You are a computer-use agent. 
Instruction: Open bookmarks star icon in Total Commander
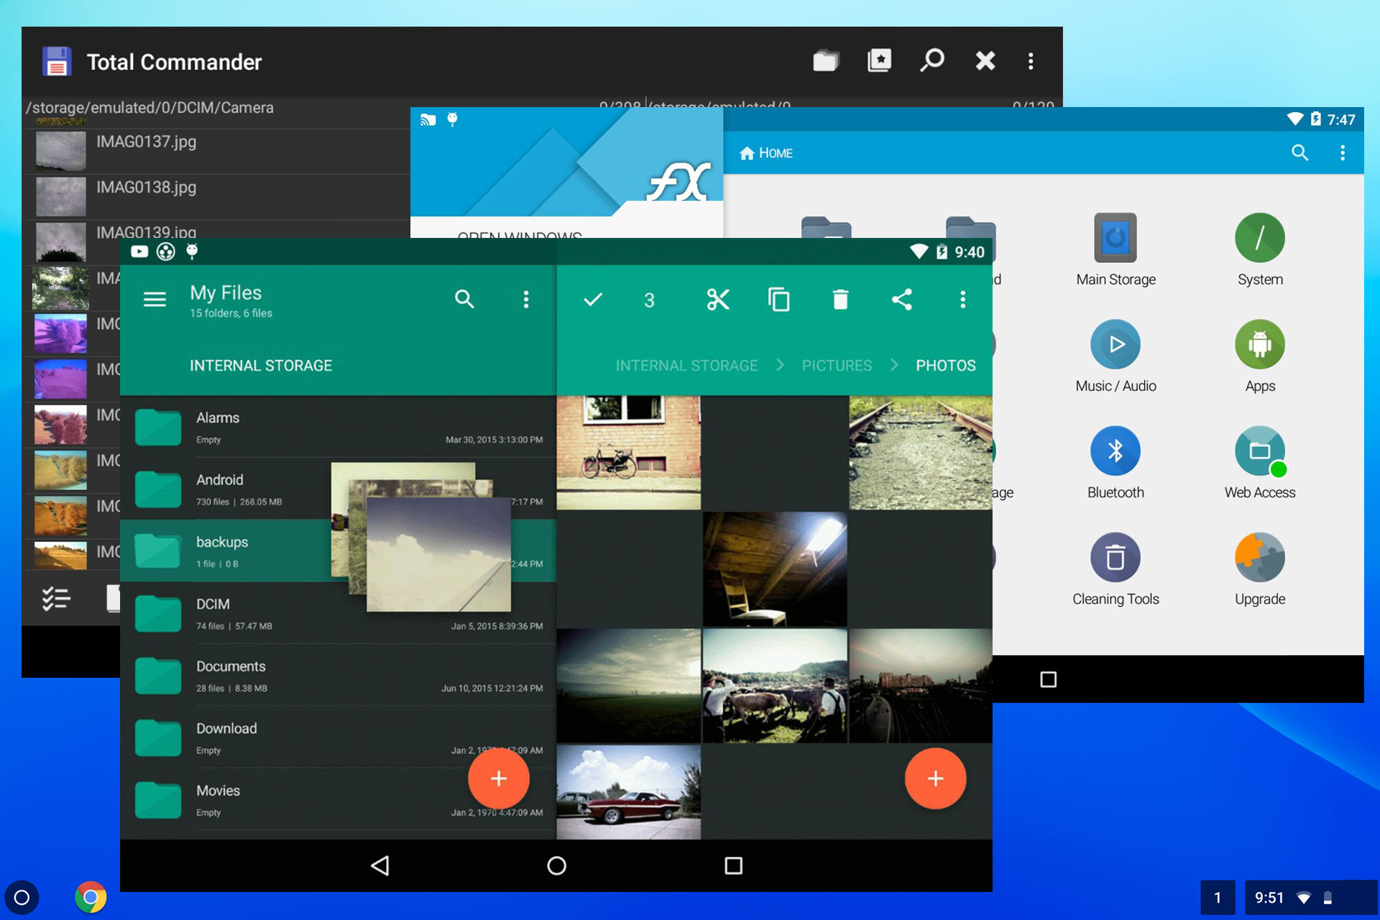[x=878, y=60]
